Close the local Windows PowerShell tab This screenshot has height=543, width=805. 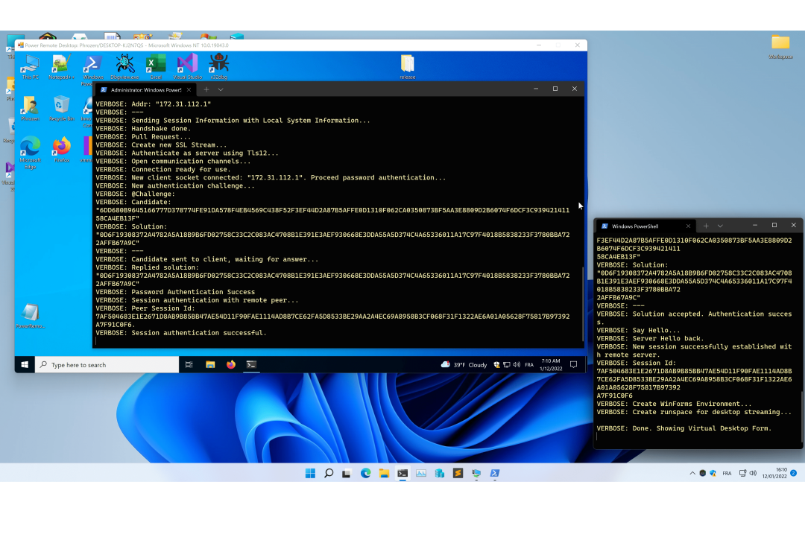pos(689,226)
